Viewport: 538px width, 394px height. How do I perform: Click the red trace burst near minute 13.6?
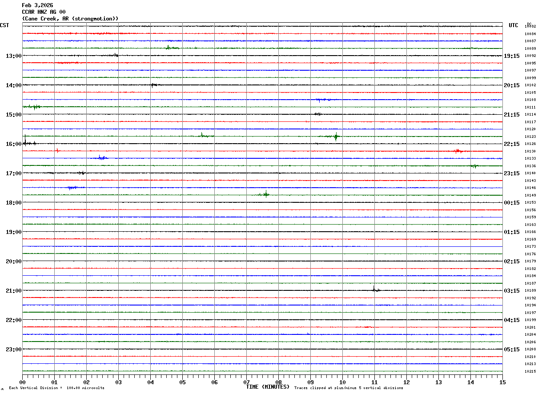pos(458,151)
